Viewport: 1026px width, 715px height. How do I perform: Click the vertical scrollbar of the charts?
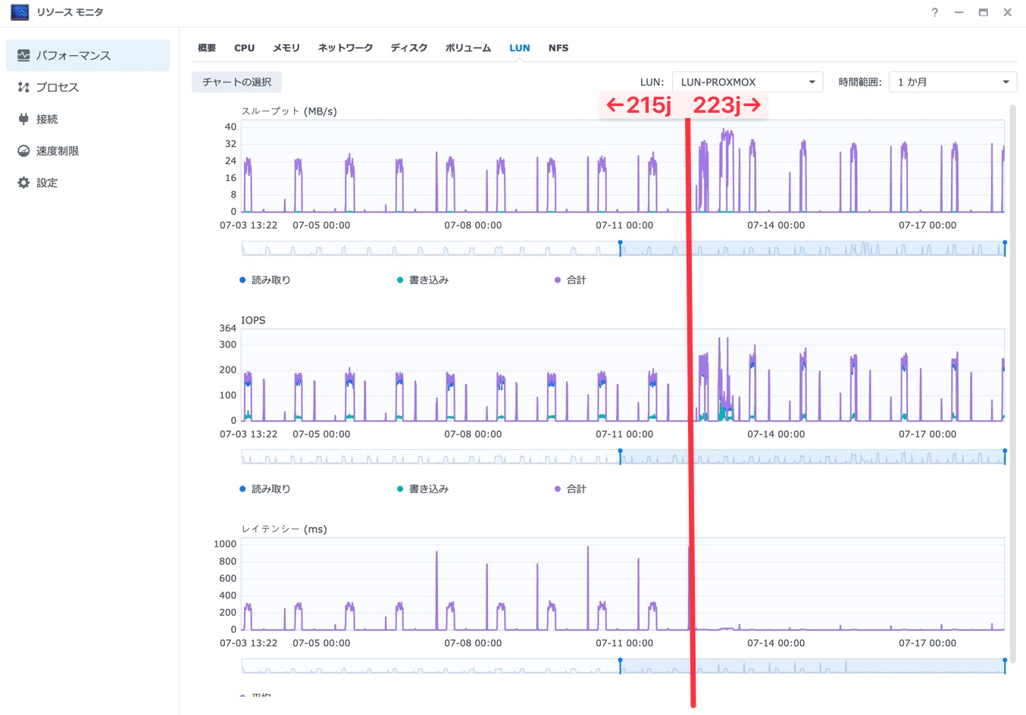point(1013,379)
